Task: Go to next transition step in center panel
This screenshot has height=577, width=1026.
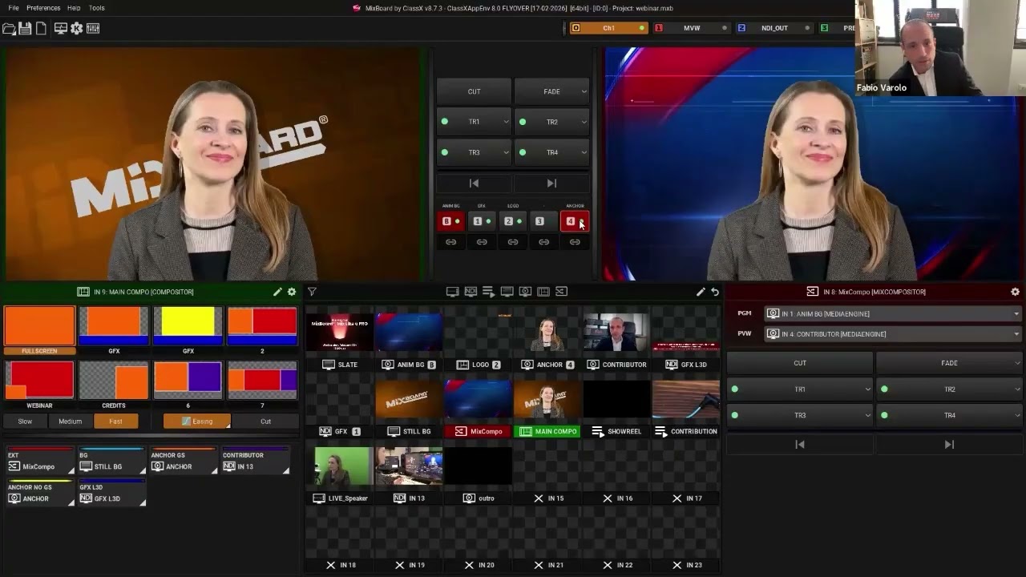Action: [x=551, y=184]
